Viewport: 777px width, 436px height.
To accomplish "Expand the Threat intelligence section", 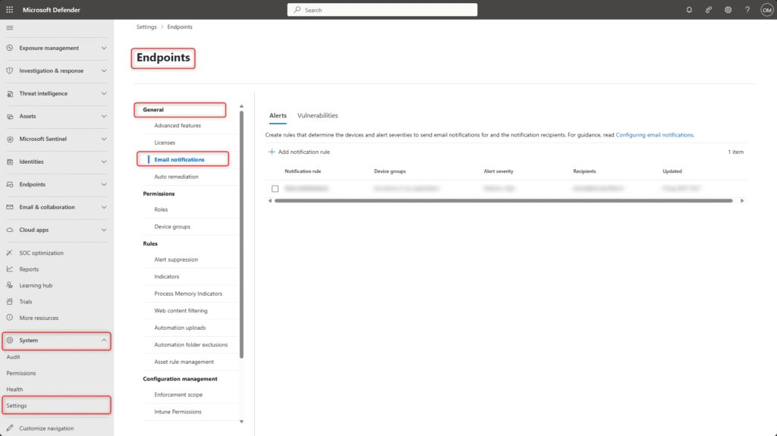I will [104, 93].
